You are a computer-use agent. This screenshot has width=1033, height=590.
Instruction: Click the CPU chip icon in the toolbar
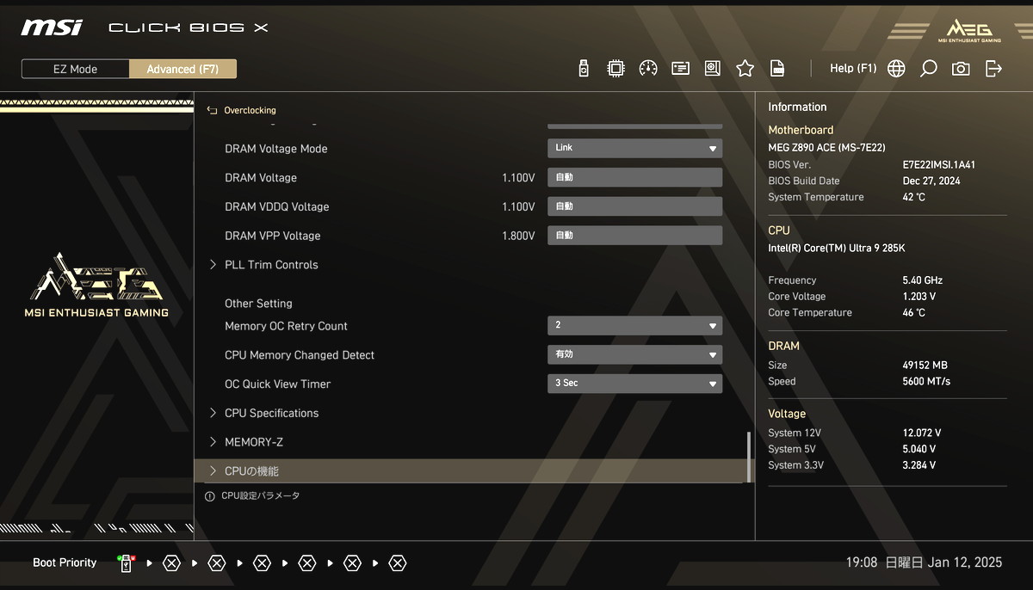[615, 69]
